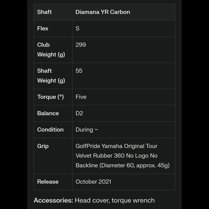
Task: Select the "Diamana YR Carbon" shaft value
Action: (x=103, y=12)
